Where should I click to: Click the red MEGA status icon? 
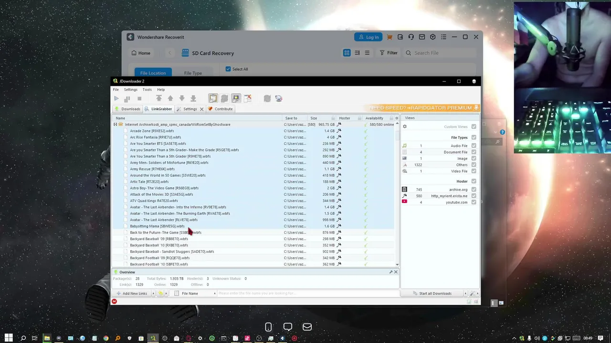114,301
